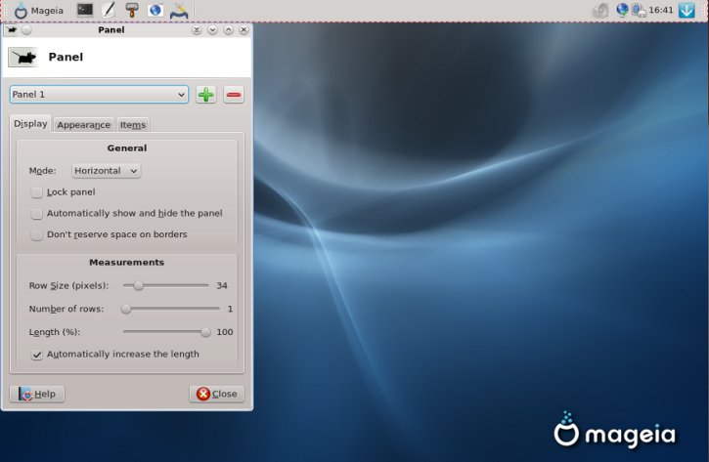
Task: Click the Close button in dialog
Action: pos(217,394)
